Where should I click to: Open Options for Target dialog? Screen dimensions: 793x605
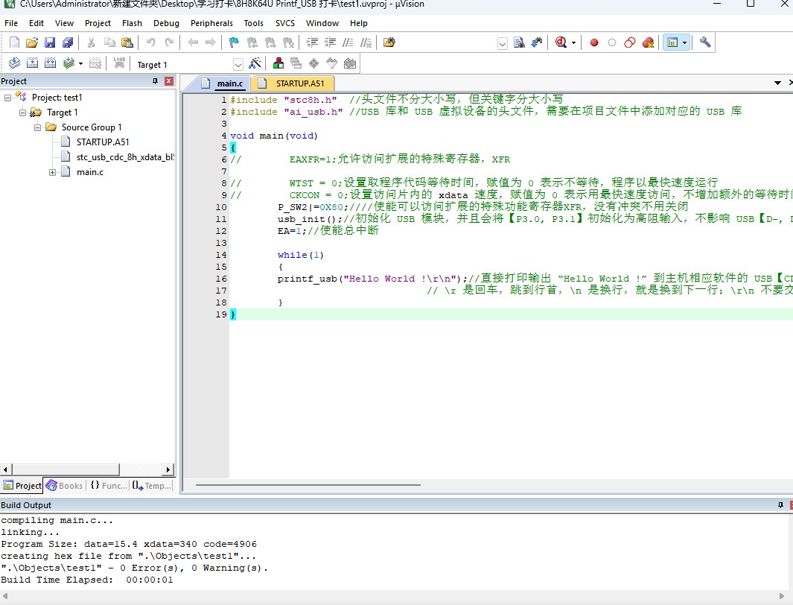(x=255, y=63)
